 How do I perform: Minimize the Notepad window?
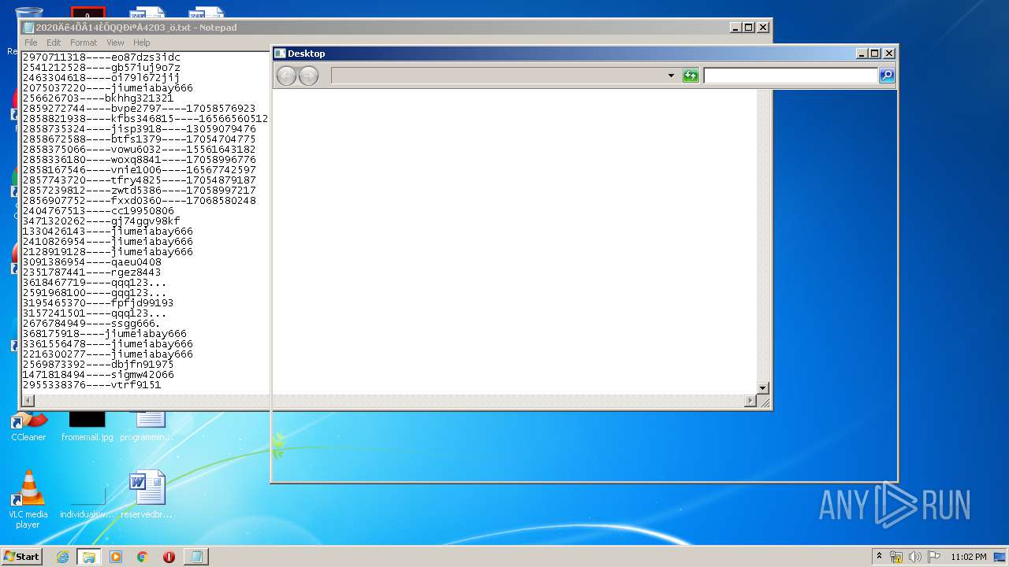click(735, 28)
